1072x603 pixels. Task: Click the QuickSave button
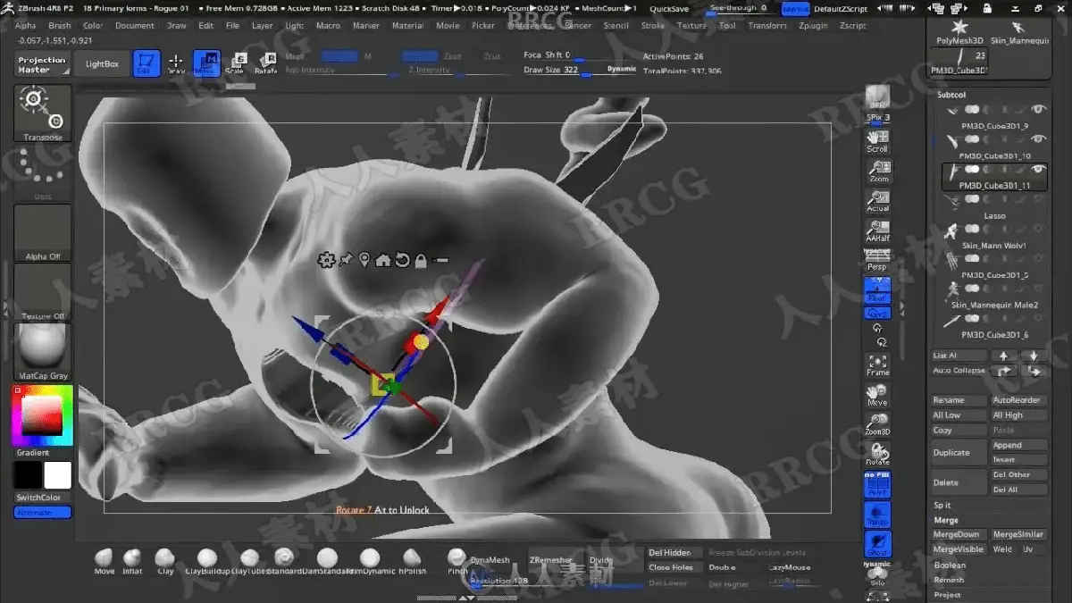(669, 9)
